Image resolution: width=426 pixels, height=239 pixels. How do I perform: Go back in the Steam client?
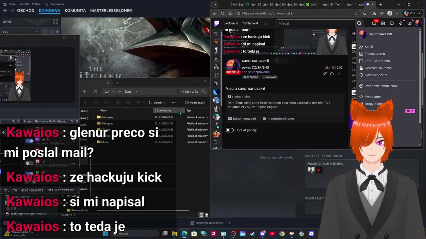click(5, 11)
